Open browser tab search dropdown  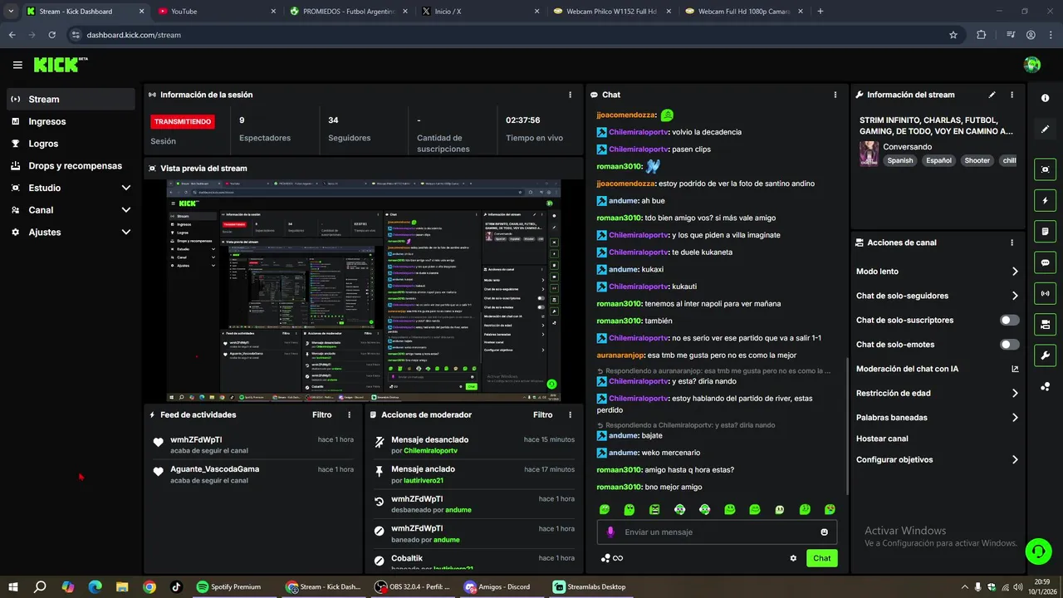coord(11,12)
